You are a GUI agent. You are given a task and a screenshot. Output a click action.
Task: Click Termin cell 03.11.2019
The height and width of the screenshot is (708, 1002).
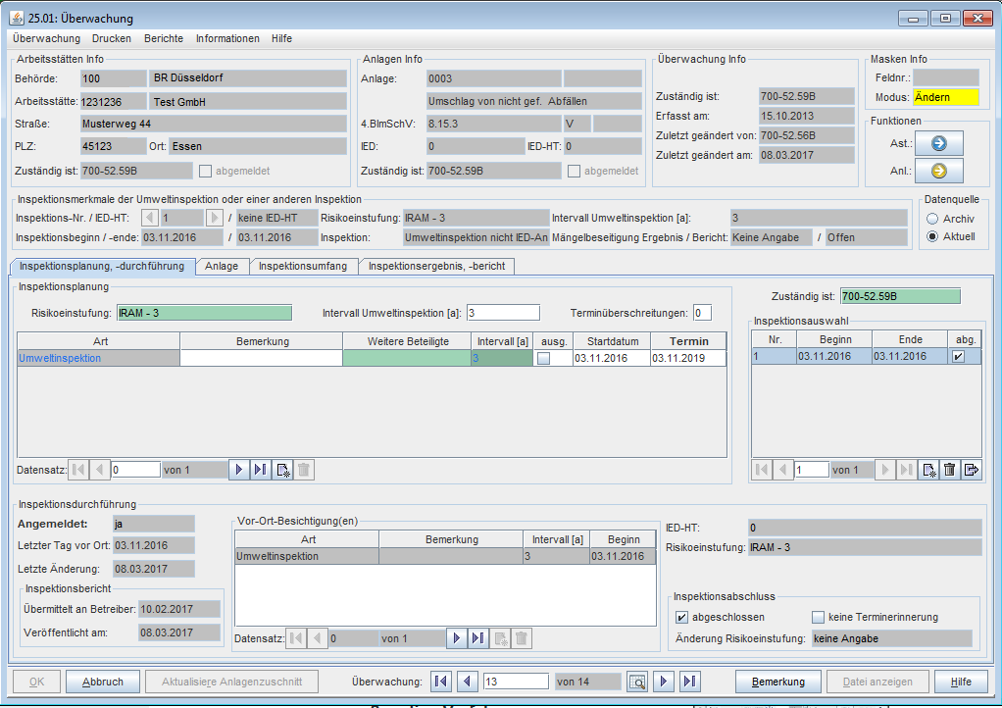pyautogui.click(x=688, y=359)
